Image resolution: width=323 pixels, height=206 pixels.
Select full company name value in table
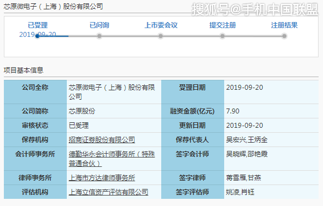click(112, 92)
